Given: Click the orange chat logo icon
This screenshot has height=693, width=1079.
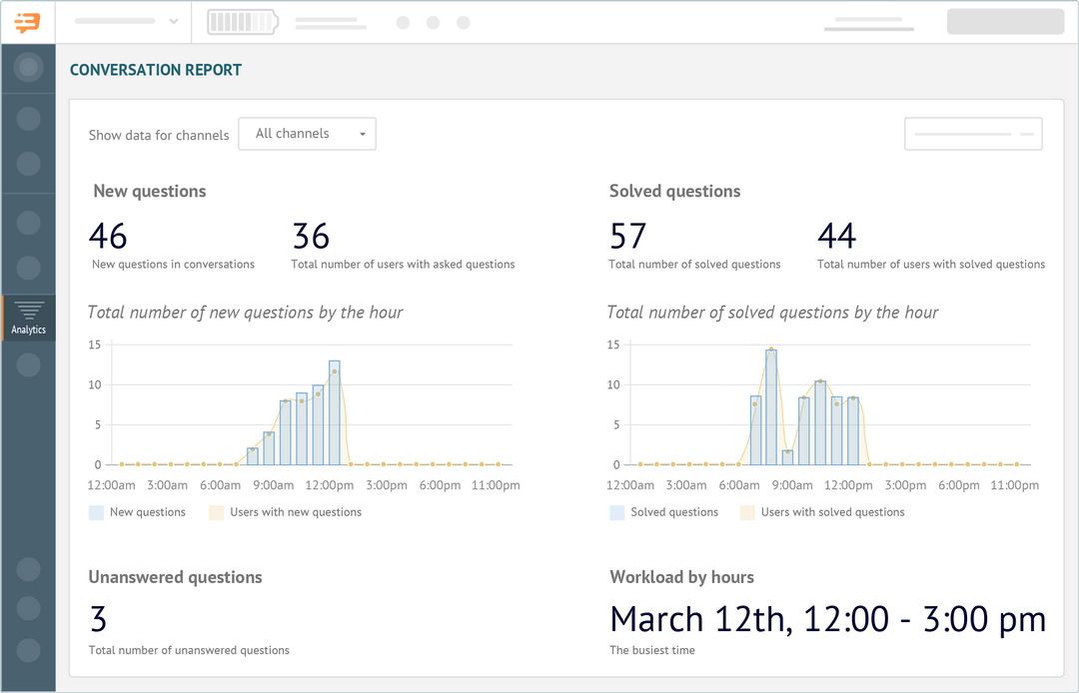Looking at the screenshot, I should pyautogui.click(x=28, y=22).
